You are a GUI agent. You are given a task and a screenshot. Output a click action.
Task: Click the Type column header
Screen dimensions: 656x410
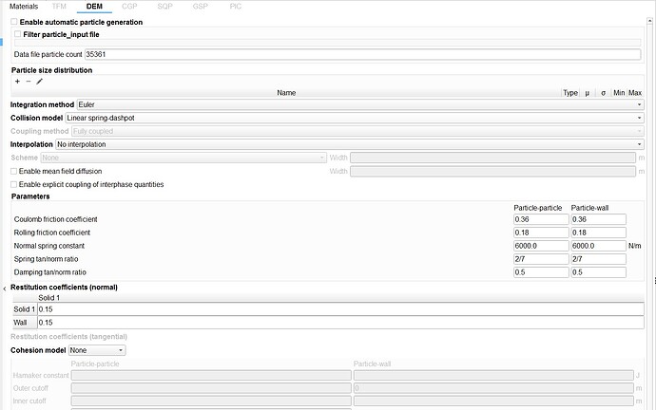[570, 93]
